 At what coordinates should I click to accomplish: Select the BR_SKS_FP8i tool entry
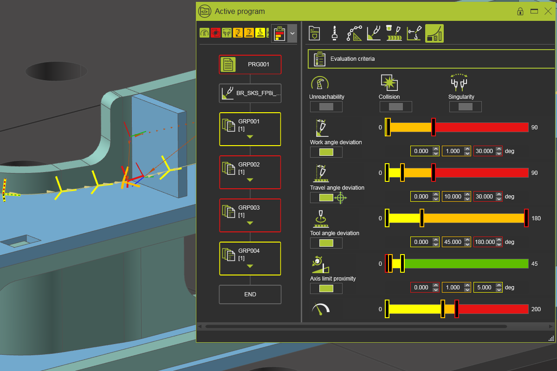250,93
